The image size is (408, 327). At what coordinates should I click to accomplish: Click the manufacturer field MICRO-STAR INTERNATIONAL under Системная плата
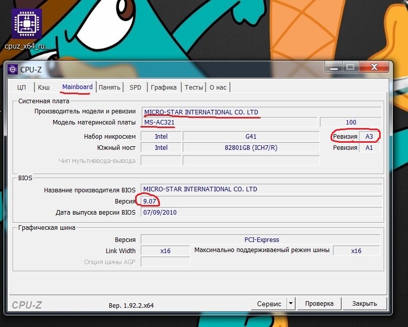pyautogui.click(x=262, y=112)
